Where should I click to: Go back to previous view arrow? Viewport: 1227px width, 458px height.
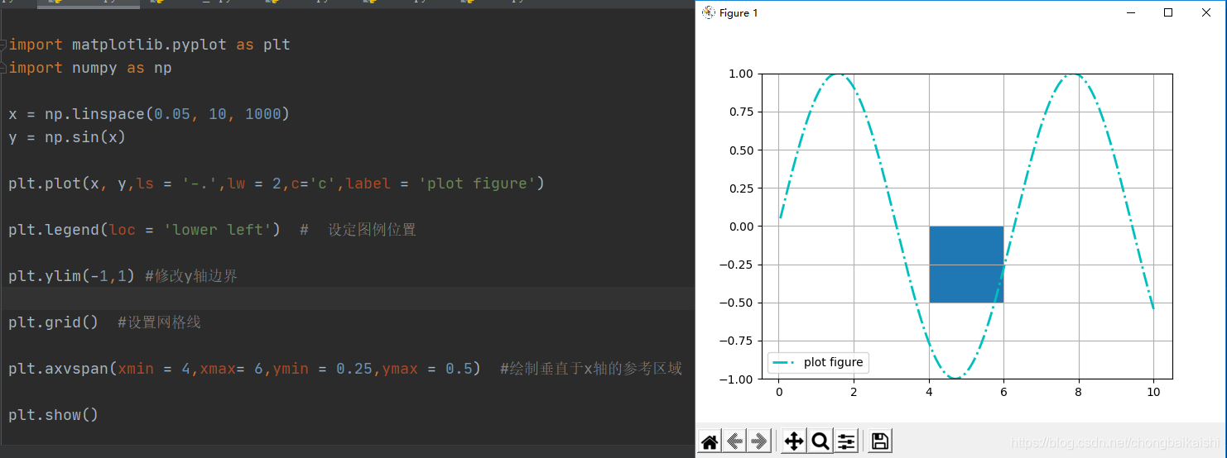point(734,441)
